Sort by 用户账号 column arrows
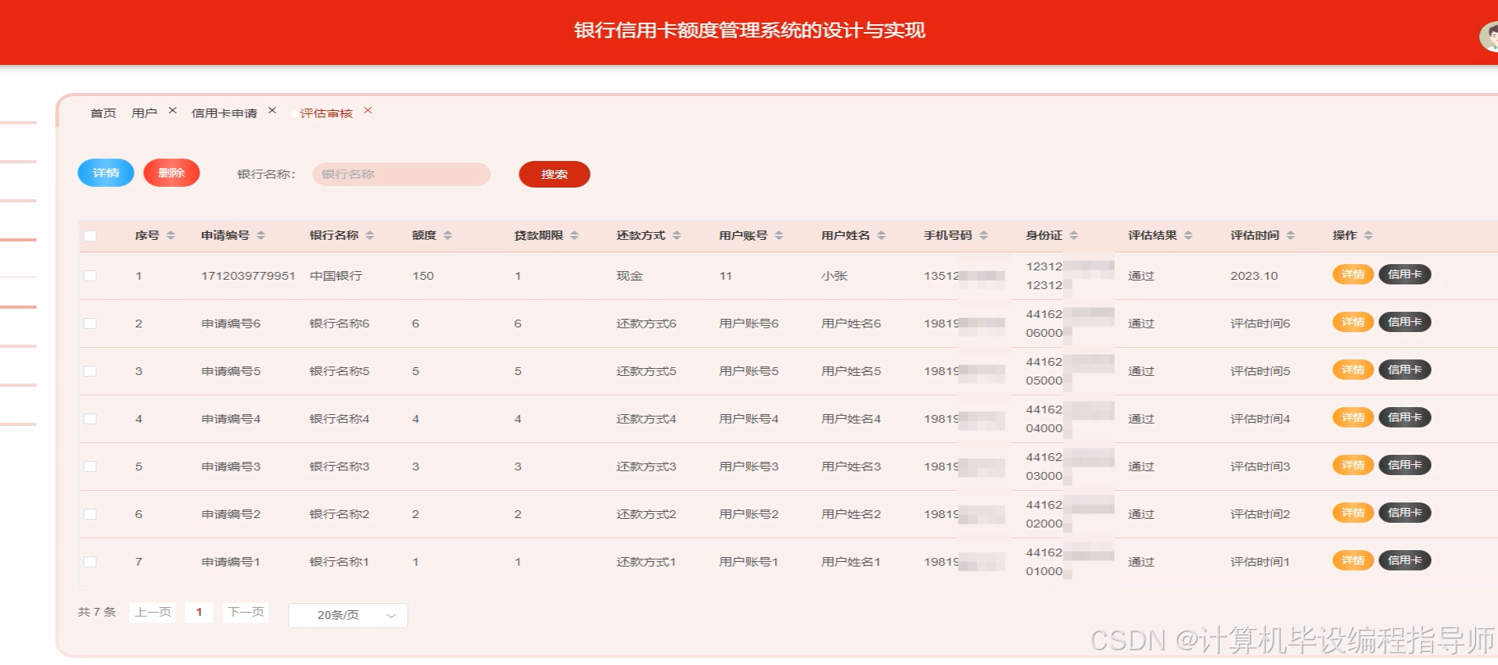This screenshot has width=1498, height=665. click(x=779, y=235)
